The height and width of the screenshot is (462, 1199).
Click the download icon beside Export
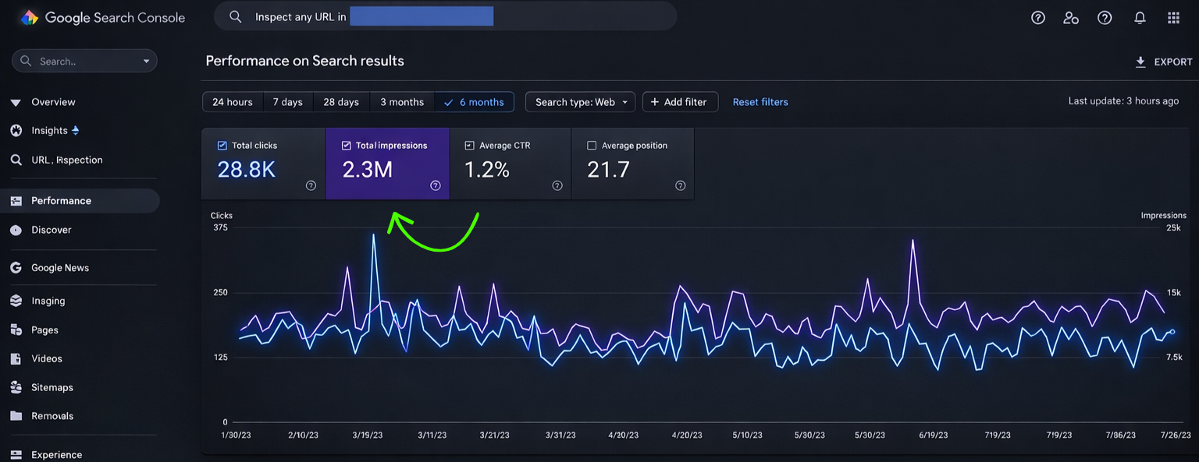(x=1140, y=62)
